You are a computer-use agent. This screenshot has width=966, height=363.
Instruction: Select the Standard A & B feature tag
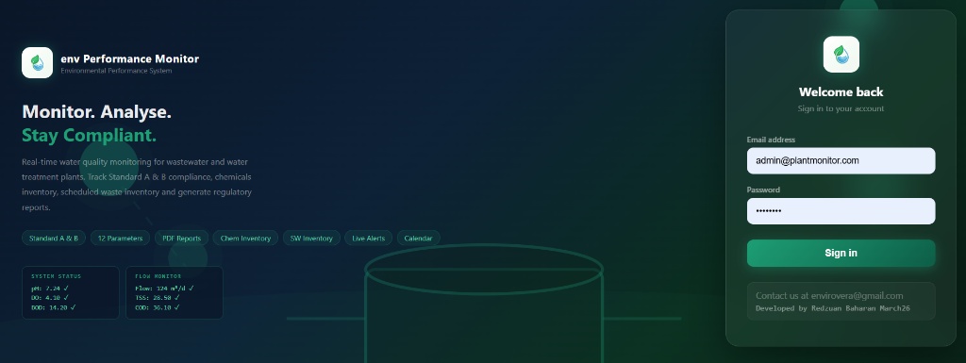(x=54, y=239)
